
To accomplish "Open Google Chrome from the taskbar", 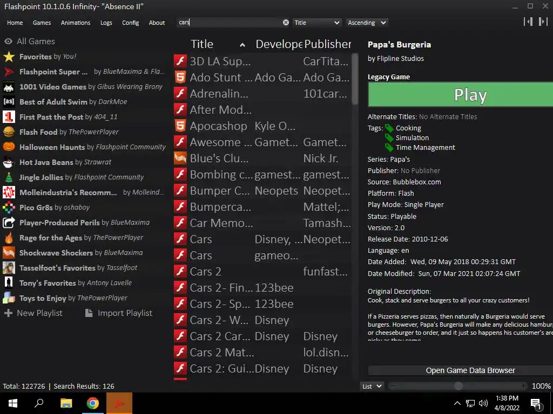I will click(93, 403).
